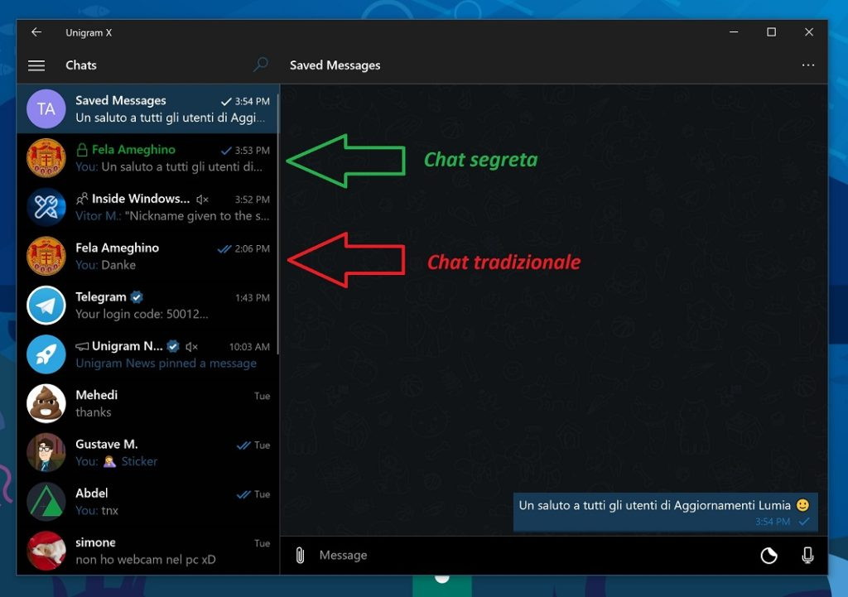Maximize the Unigram X window

[x=771, y=32]
